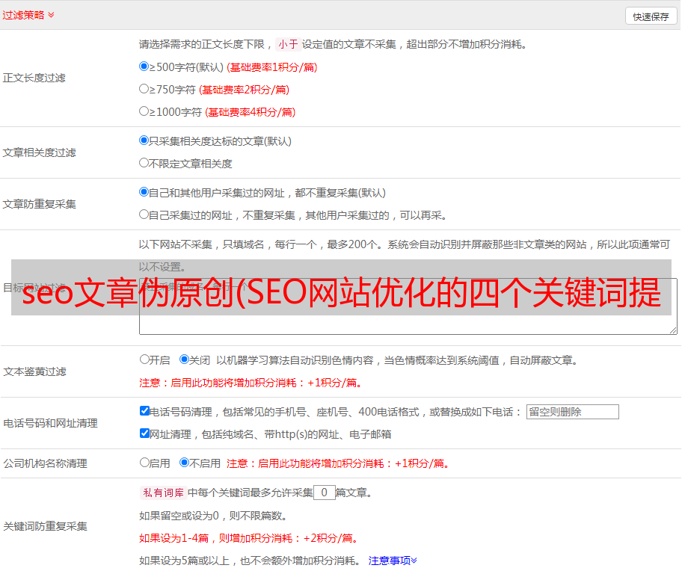682x574 pixels.
Task: Click the 基础费率1积分/篇 red note
Action: pyautogui.click(x=272, y=67)
